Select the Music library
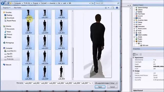Image resolution: width=164 pixels, height=92 pixels. click(x=9, y=32)
